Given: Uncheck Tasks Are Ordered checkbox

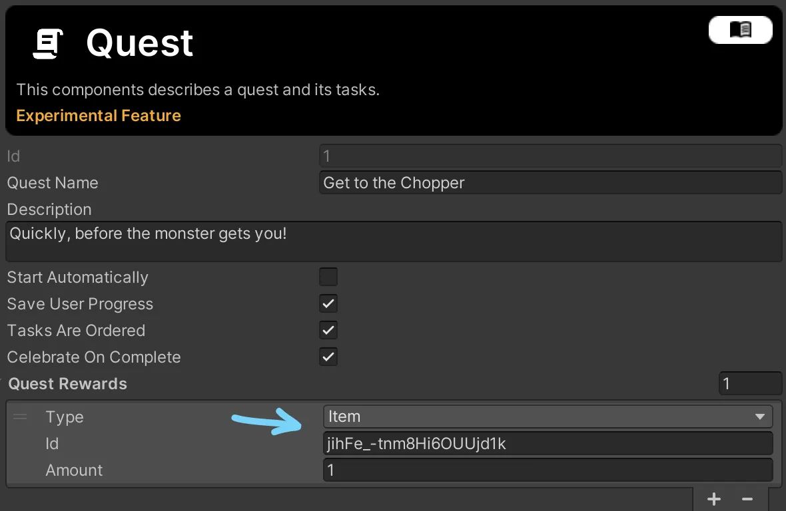Looking at the screenshot, I should pos(328,330).
